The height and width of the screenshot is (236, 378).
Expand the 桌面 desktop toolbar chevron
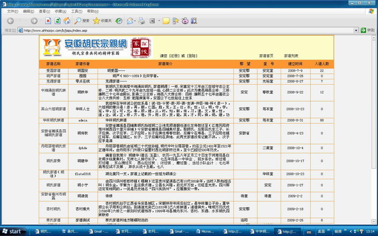tap(328, 231)
